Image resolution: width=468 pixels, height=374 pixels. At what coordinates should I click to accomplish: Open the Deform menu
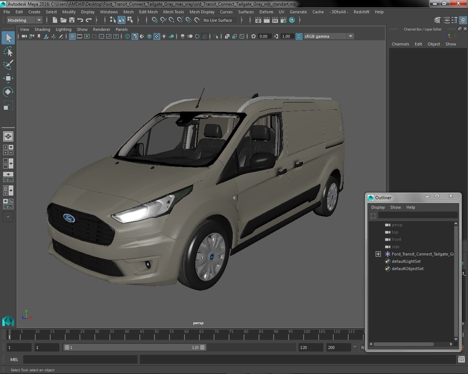point(266,12)
